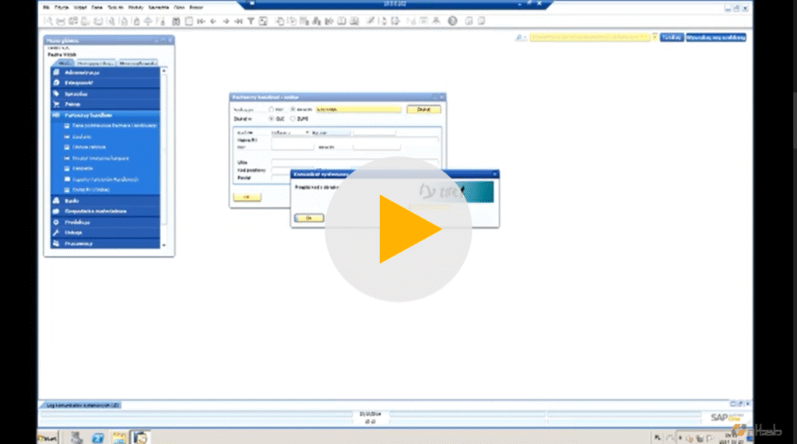Viewport: 797px width, 444px height.
Task: Open the dropdown arrow beside the top search field
Action: (655, 37)
